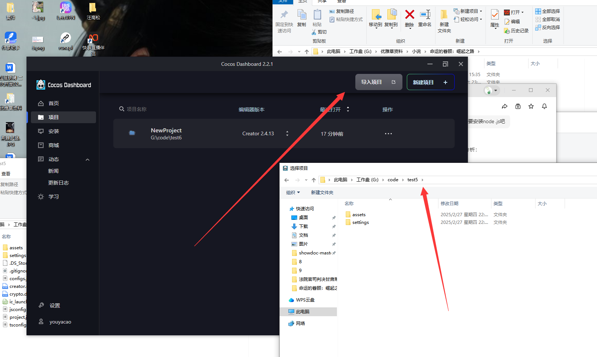
Task: Sort by 修改日期 column in 选择项目 dialog
Action: pyautogui.click(x=449, y=203)
